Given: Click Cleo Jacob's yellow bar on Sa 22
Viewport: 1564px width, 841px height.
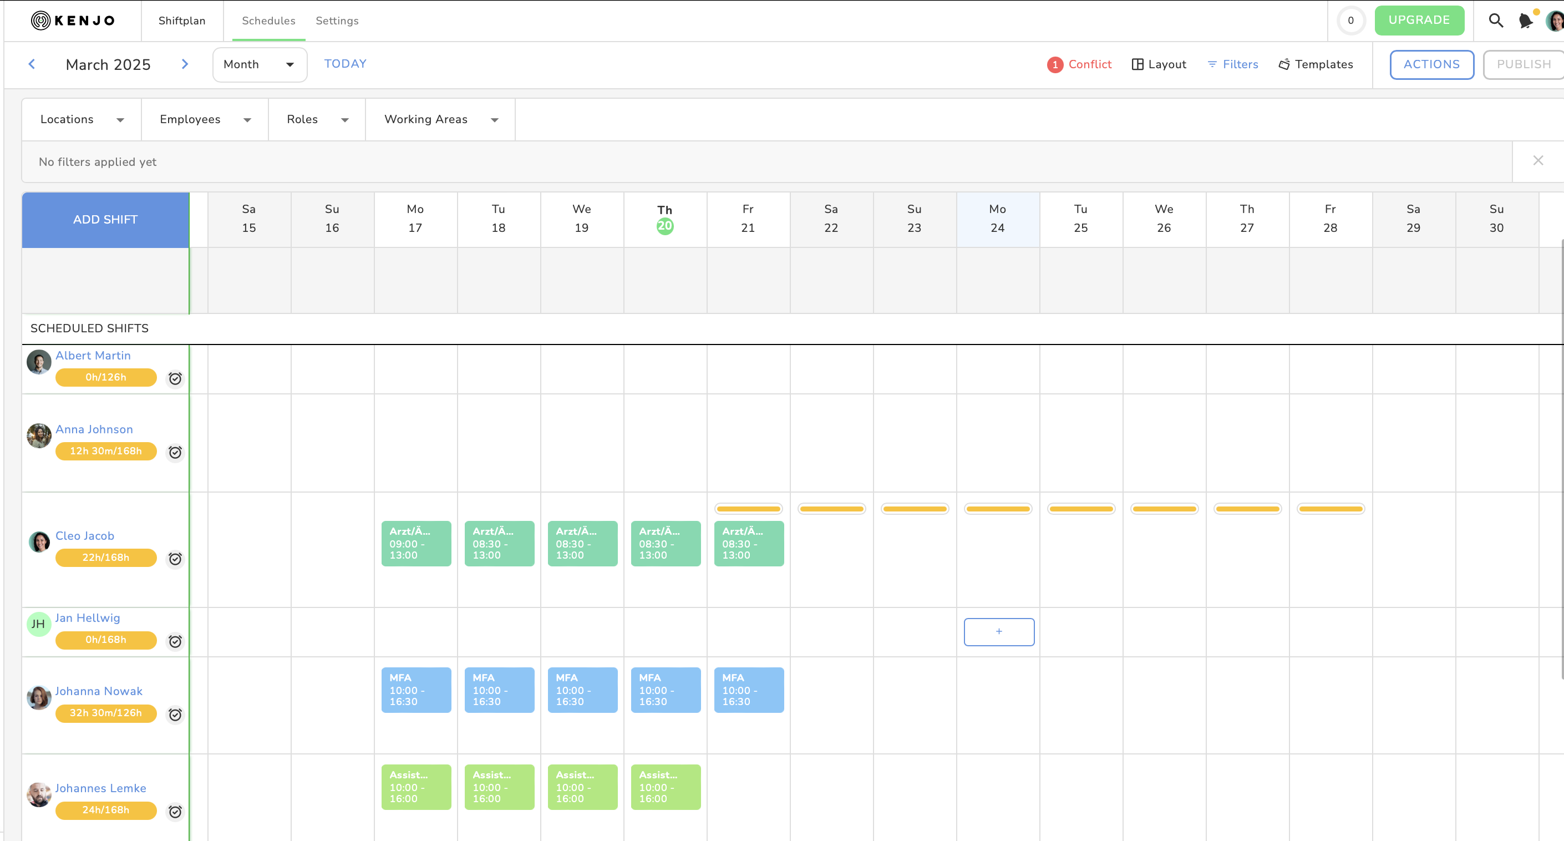Looking at the screenshot, I should pos(831,509).
